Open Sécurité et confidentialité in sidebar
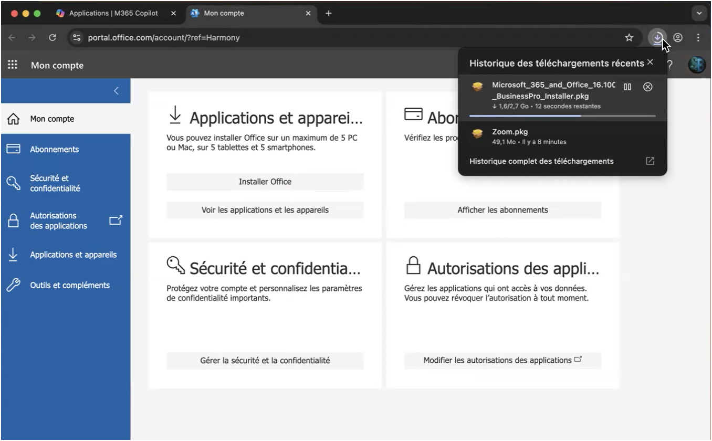712x441 pixels. (55, 183)
